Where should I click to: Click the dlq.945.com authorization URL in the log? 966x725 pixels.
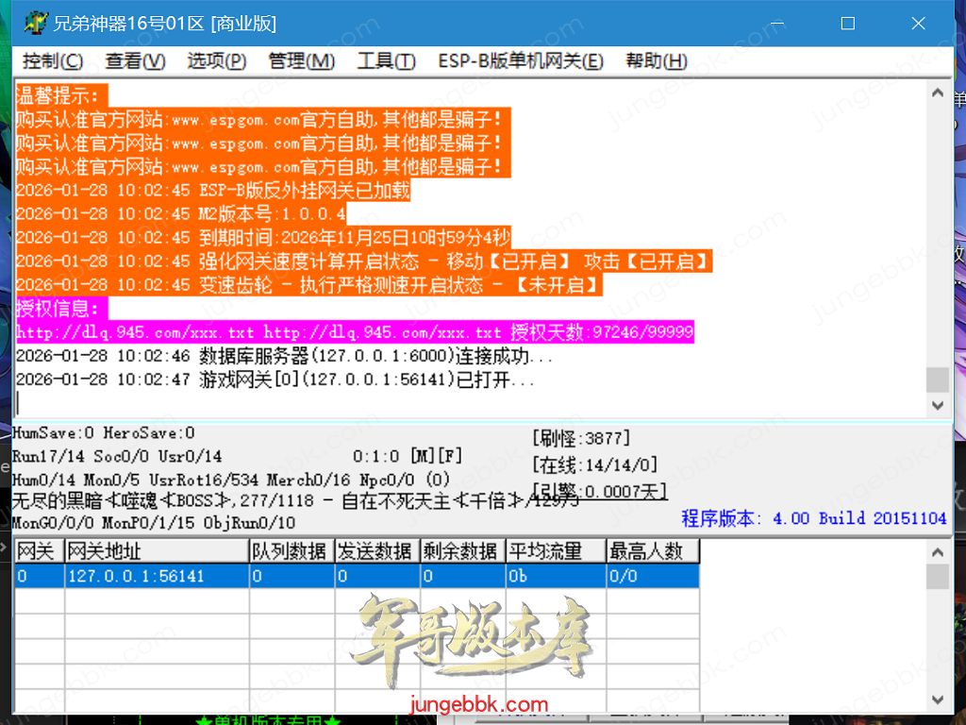[x=136, y=332]
